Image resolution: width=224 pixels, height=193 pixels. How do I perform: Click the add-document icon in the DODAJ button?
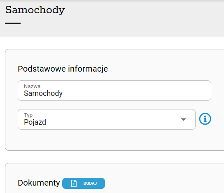[x=74, y=183]
